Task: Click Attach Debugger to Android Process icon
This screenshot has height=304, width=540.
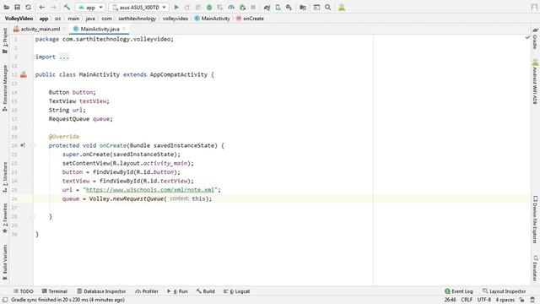Action: [242, 8]
